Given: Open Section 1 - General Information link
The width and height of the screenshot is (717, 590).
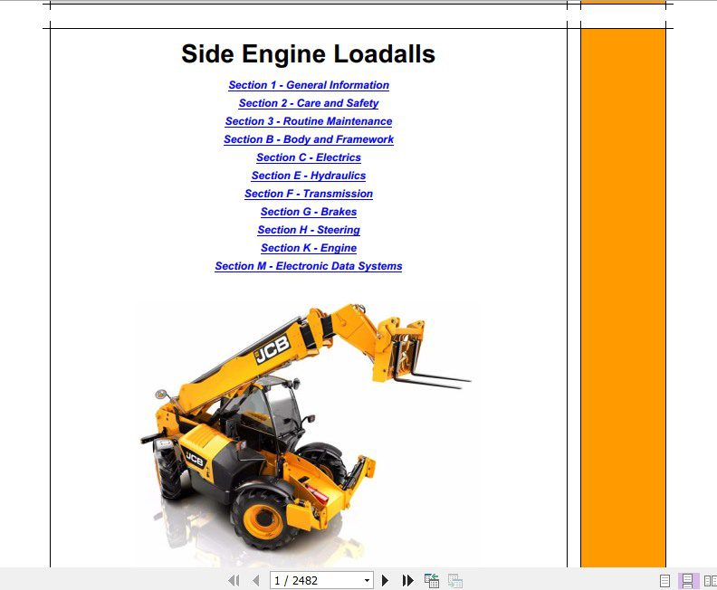Looking at the screenshot, I should 309,85.
